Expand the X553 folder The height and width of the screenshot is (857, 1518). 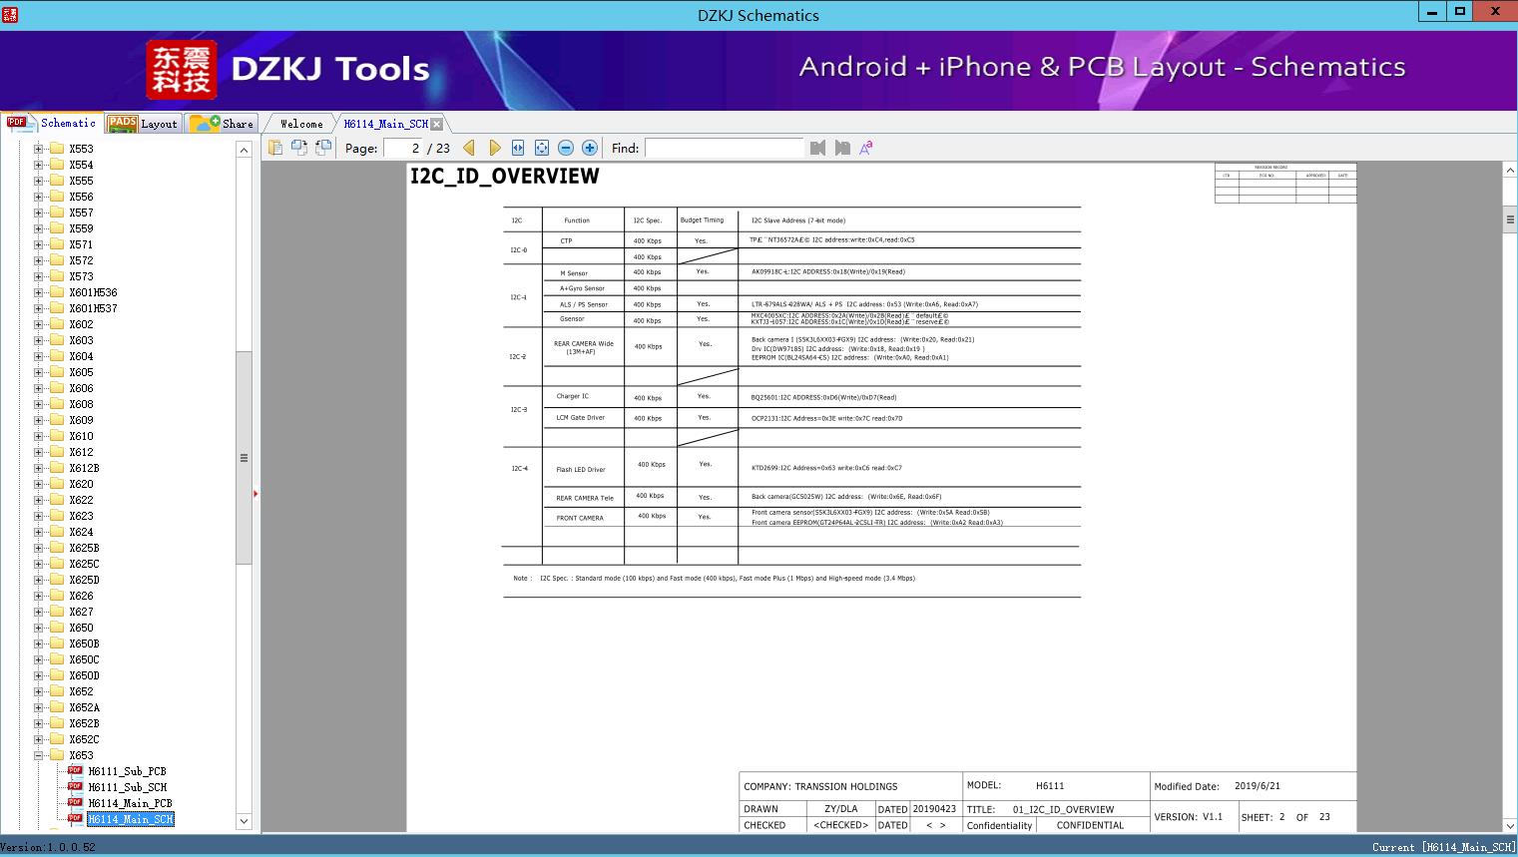point(38,149)
